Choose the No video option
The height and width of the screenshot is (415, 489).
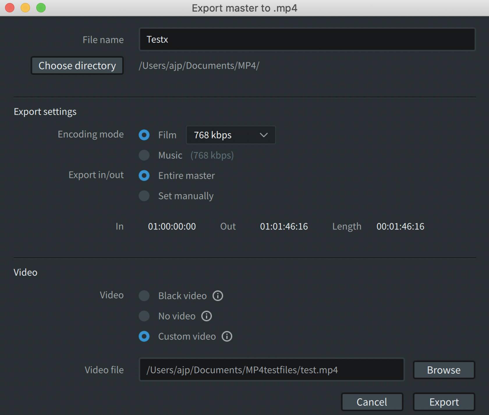point(144,316)
